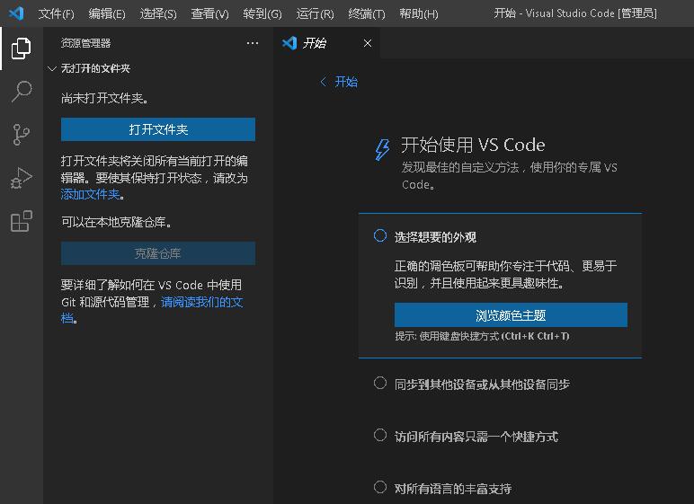Click the 打开文件夹 button
This screenshot has height=504, width=694.
click(x=158, y=129)
